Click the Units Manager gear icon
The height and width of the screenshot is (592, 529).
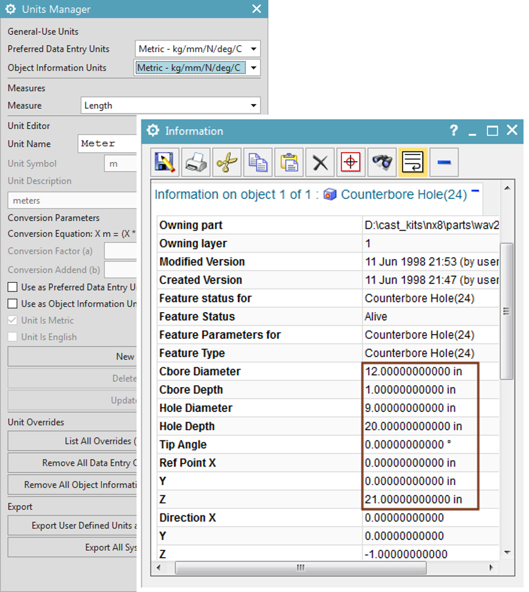[11, 9]
